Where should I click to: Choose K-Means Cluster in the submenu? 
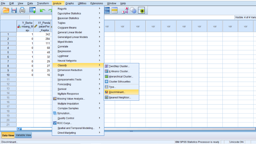click(x=119, y=71)
